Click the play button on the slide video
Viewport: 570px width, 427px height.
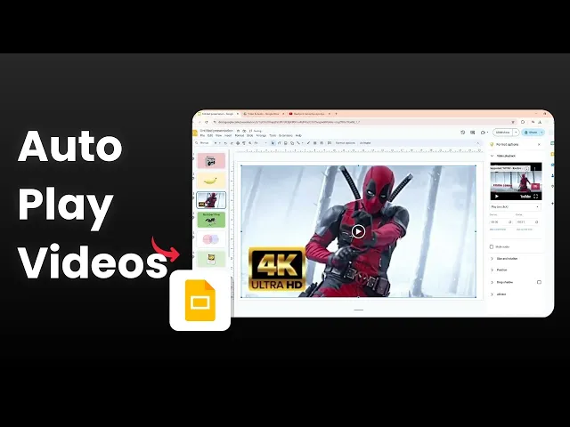click(x=358, y=231)
